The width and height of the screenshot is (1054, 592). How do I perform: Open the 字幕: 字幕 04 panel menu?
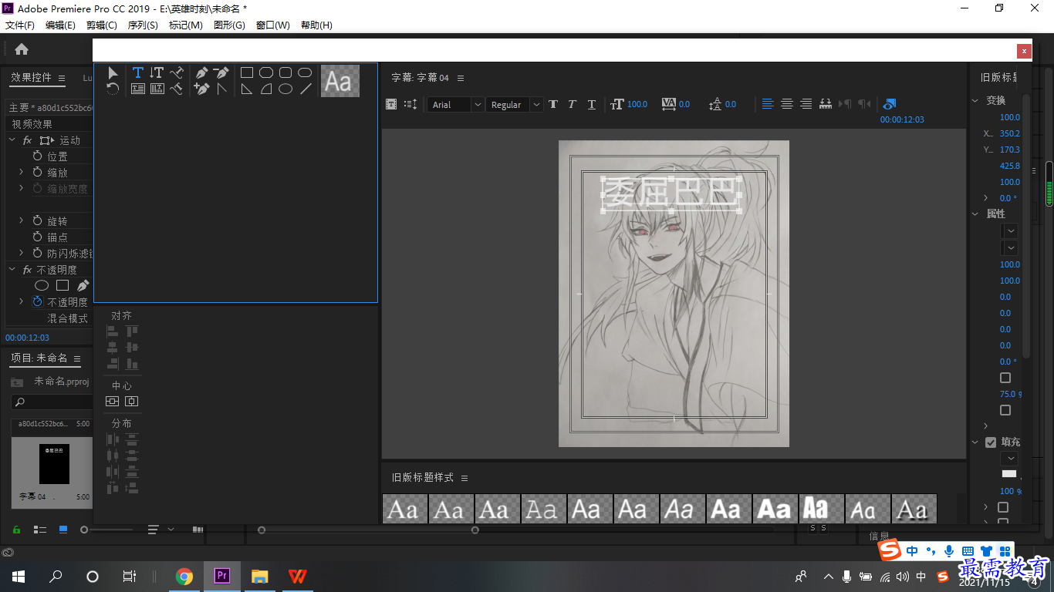coord(461,78)
